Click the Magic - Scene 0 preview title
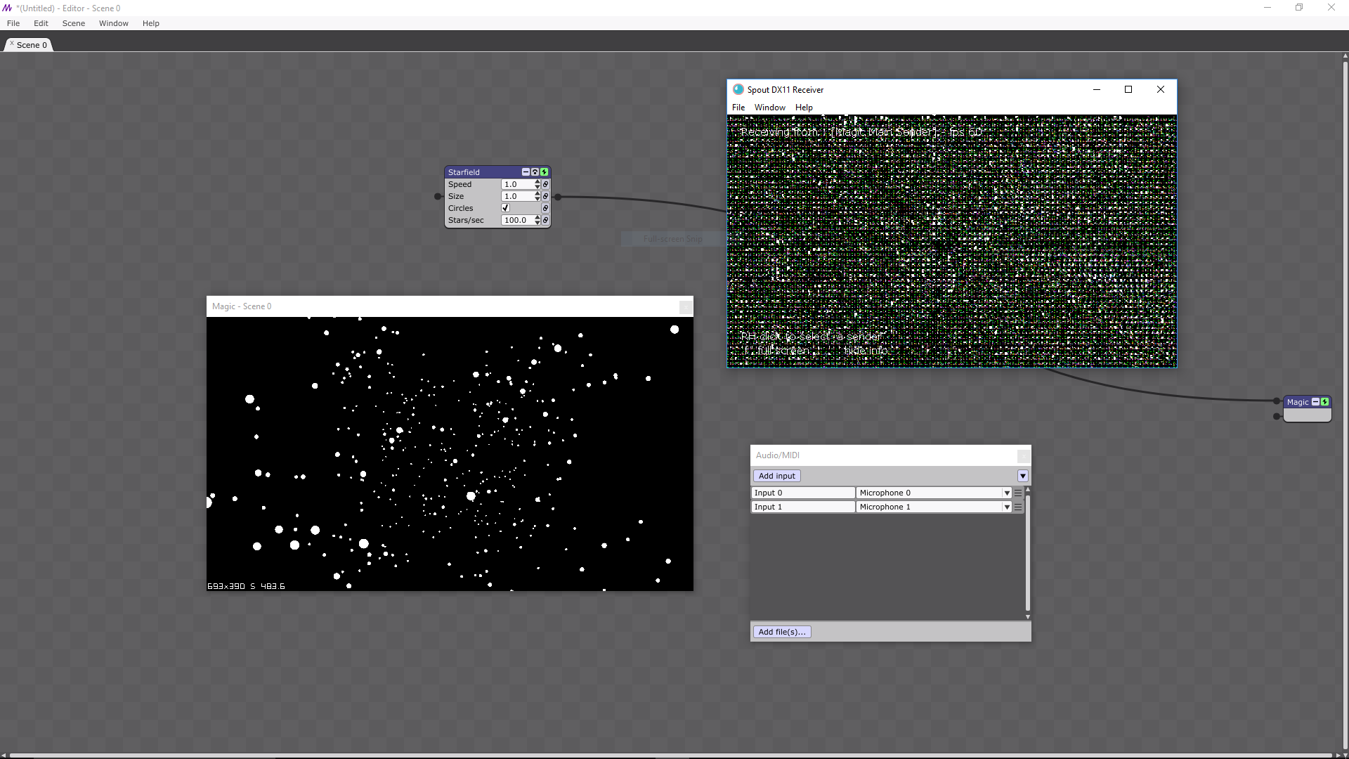Viewport: 1349px width, 759px height. tap(242, 306)
